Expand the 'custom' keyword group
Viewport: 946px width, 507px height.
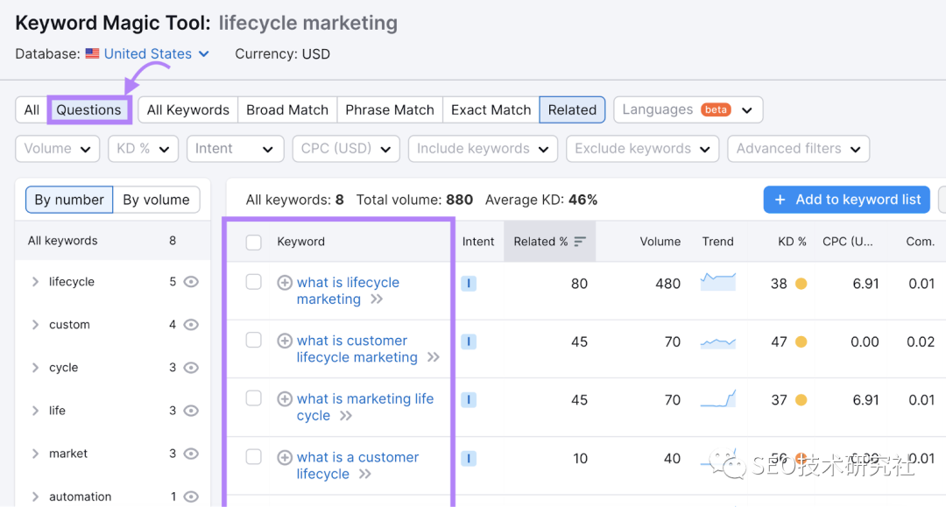point(35,325)
